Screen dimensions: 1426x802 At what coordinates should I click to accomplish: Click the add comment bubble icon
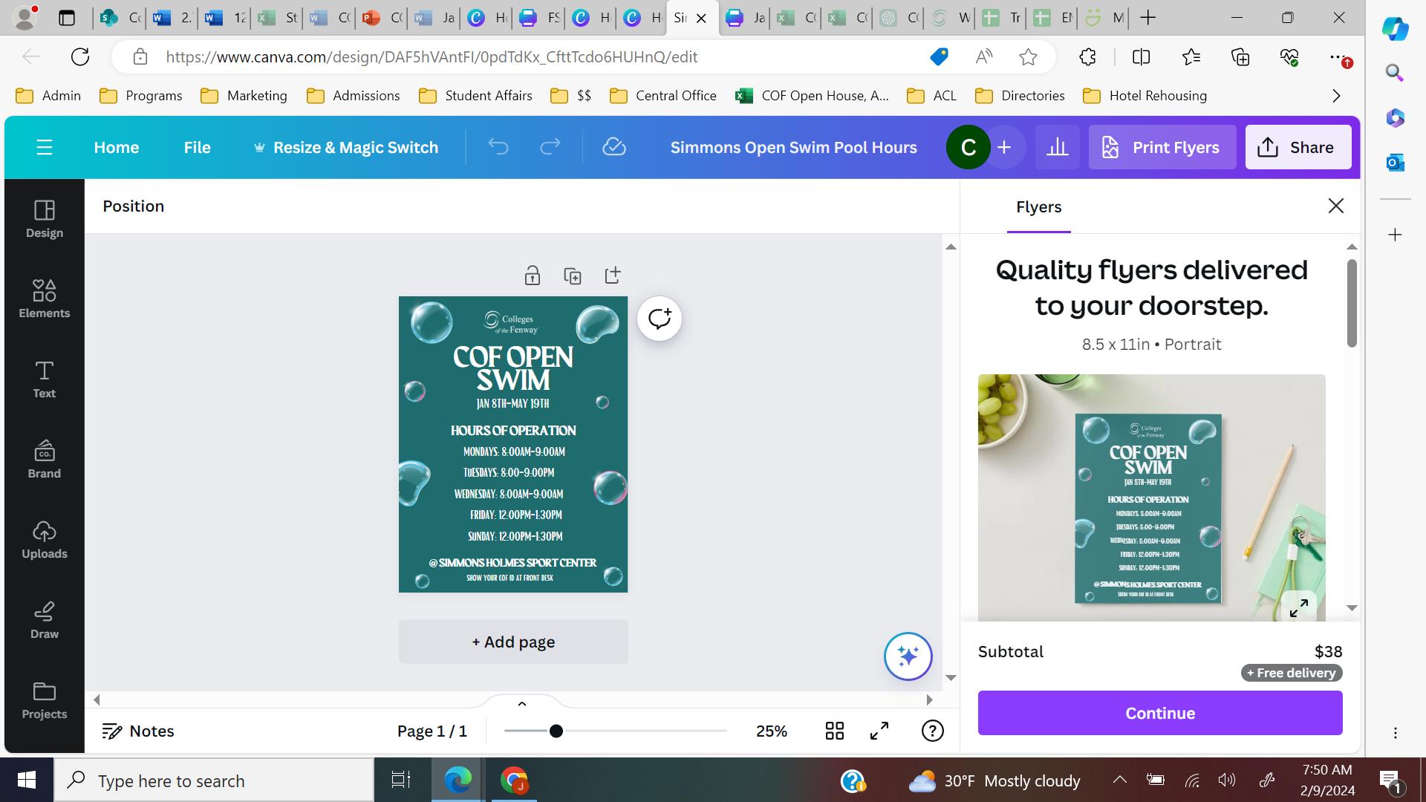(x=659, y=319)
